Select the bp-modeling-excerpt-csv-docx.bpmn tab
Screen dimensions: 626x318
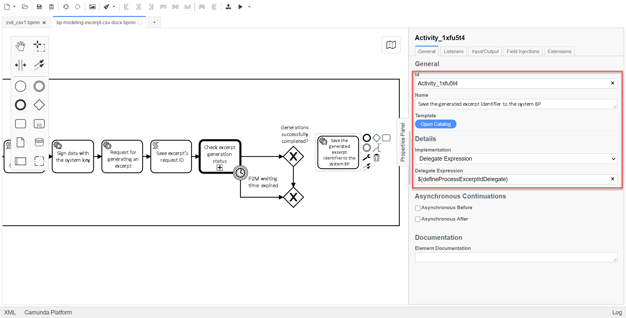point(96,22)
